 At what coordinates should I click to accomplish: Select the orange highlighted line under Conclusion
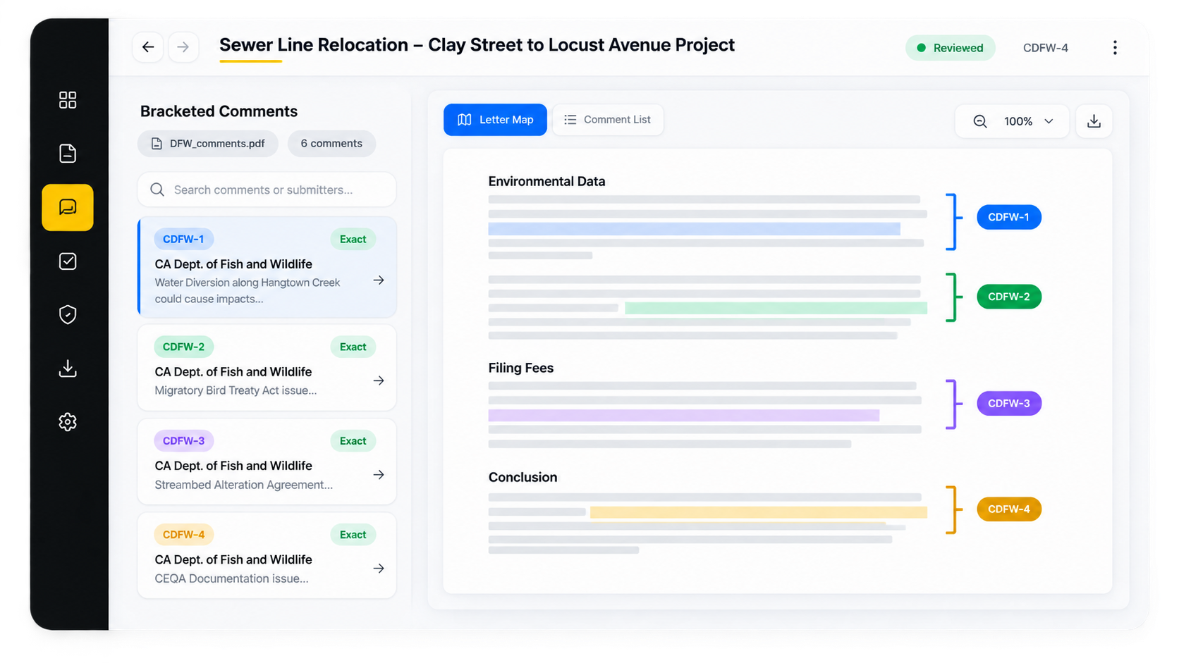pos(758,512)
